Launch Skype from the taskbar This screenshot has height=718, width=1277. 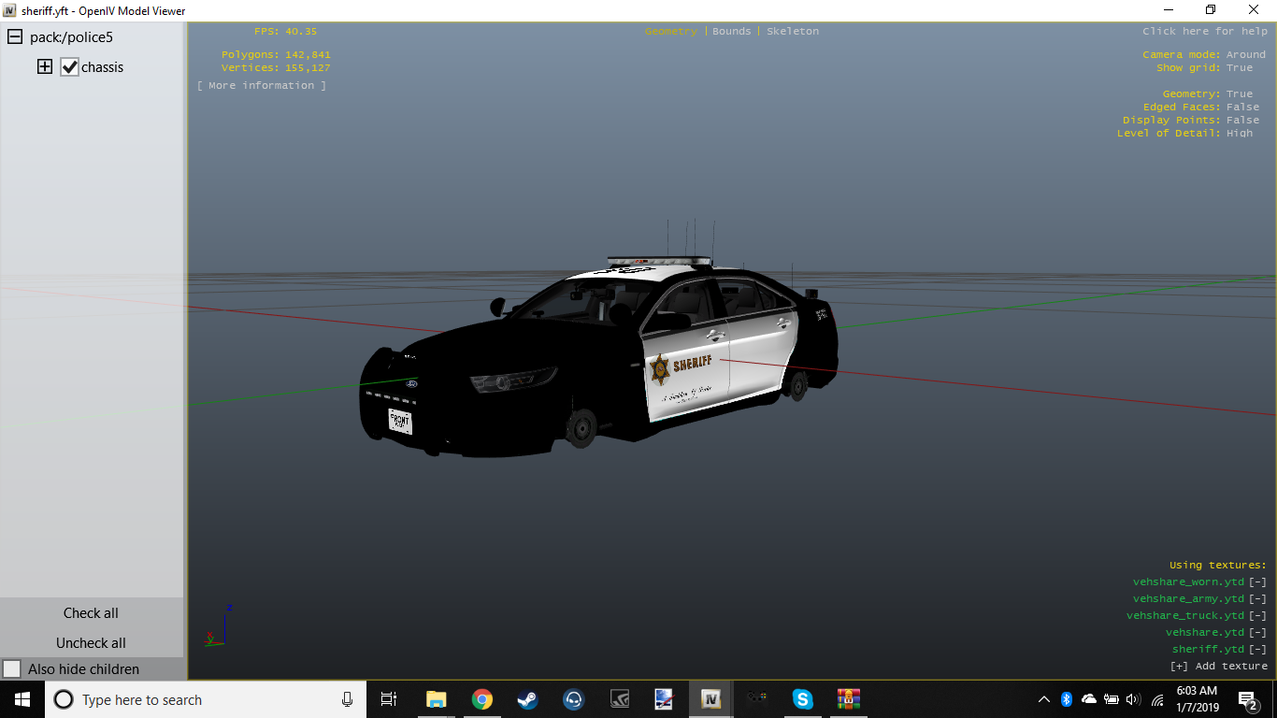pyautogui.click(x=802, y=699)
